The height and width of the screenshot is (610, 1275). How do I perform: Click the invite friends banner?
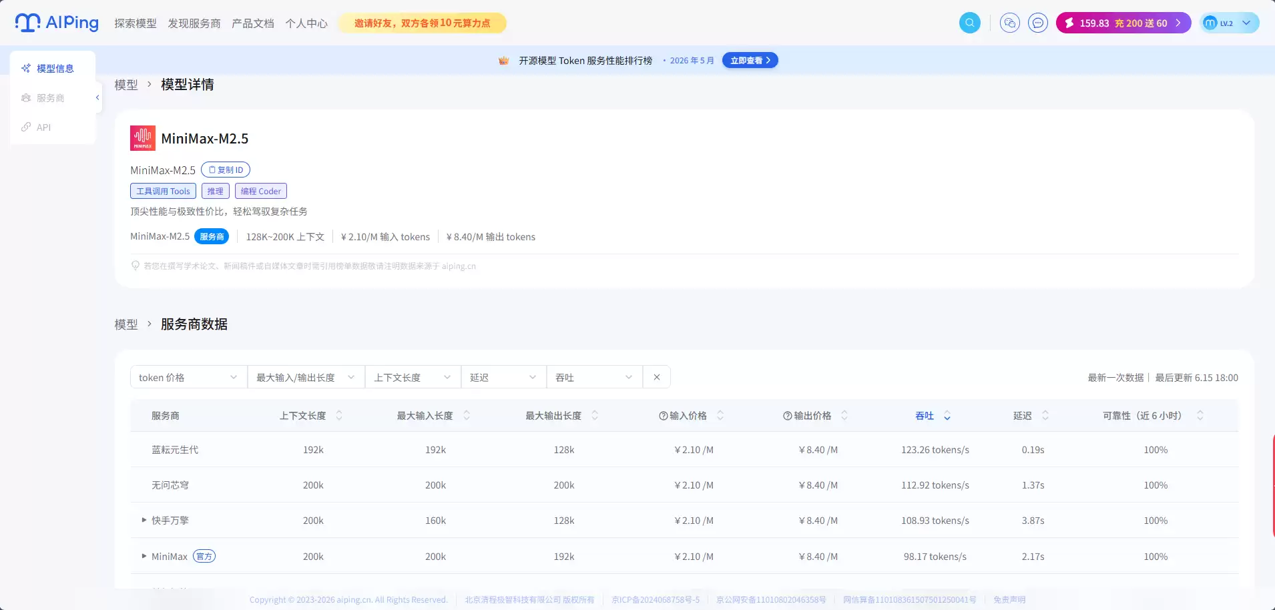[422, 23]
